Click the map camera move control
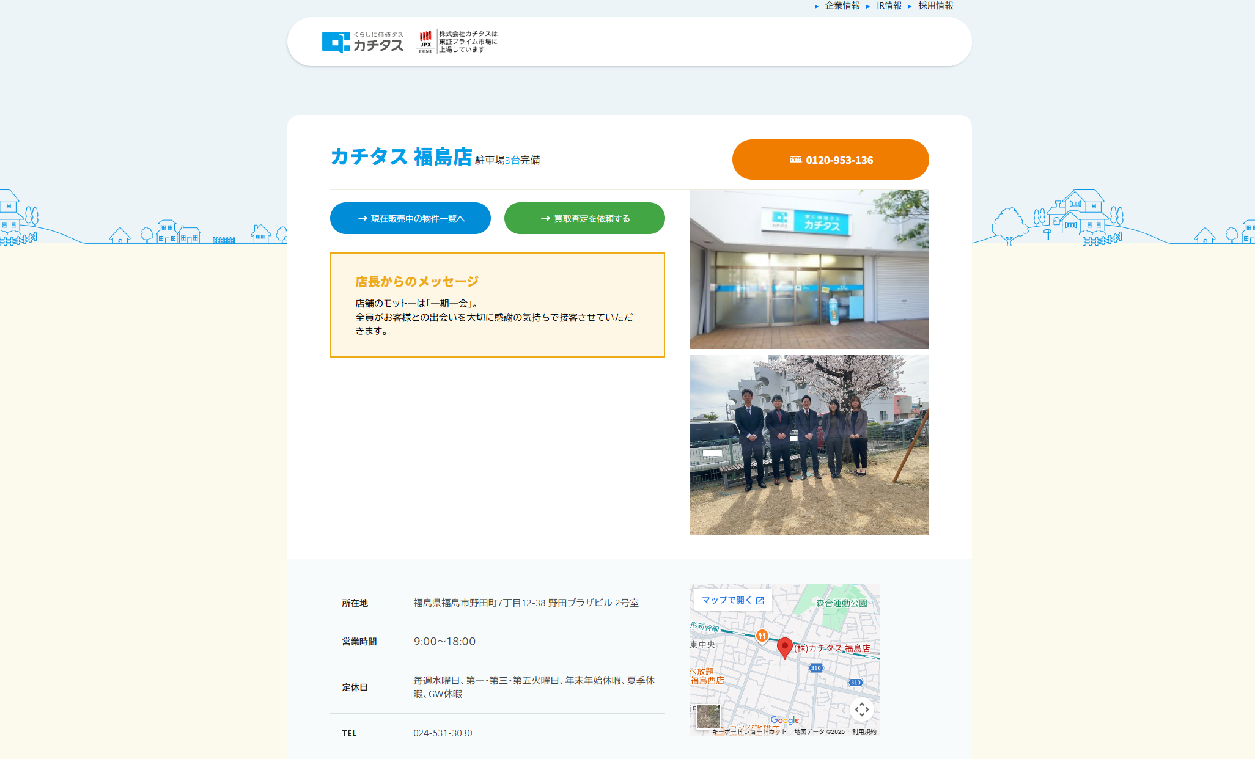 pyautogui.click(x=862, y=710)
